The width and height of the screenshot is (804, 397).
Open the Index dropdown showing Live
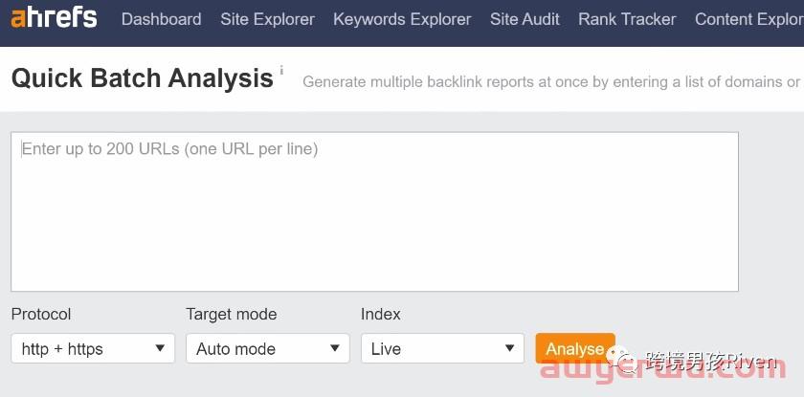(442, 348)
